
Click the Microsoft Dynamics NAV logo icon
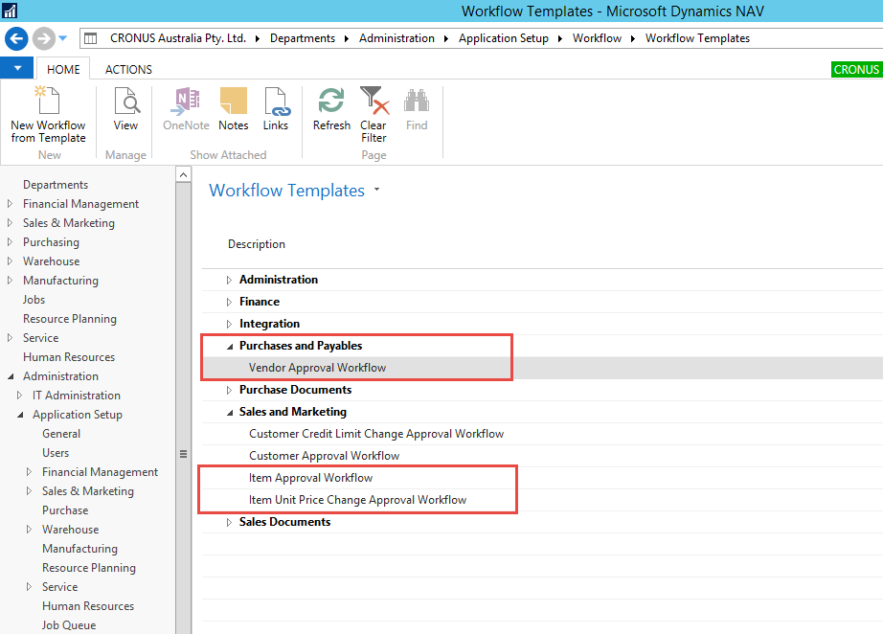(x=11, y=11)
